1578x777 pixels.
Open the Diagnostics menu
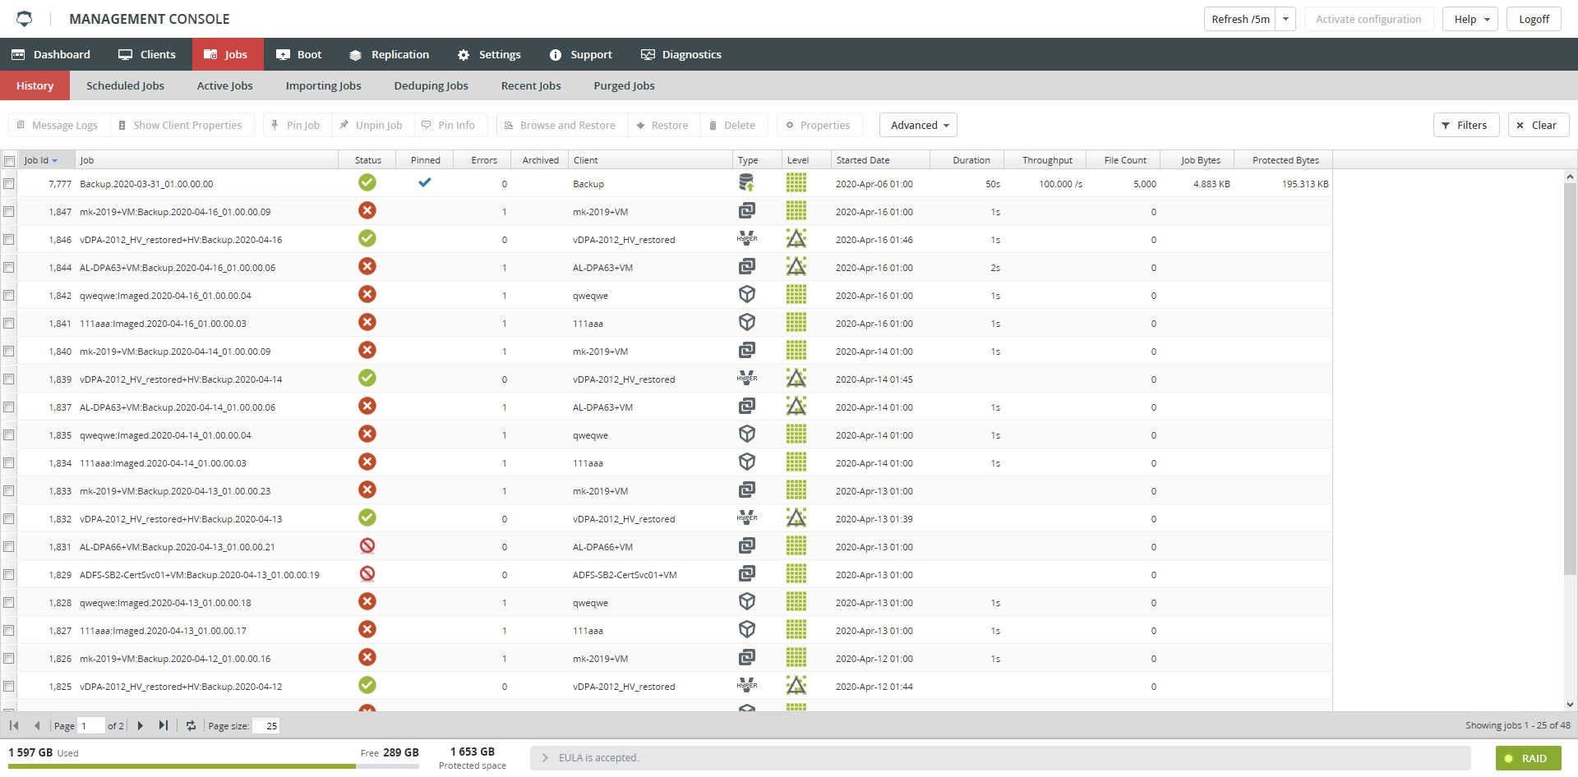coord(681,54)
